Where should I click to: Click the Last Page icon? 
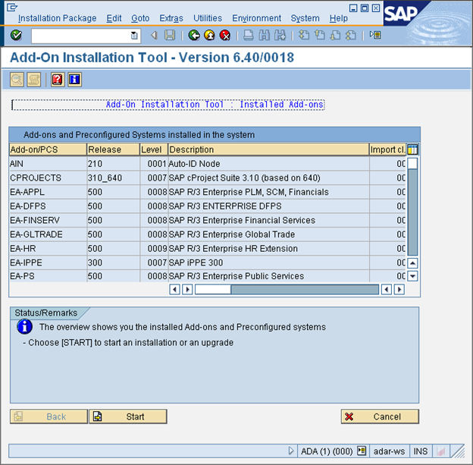tap(351, 36)
